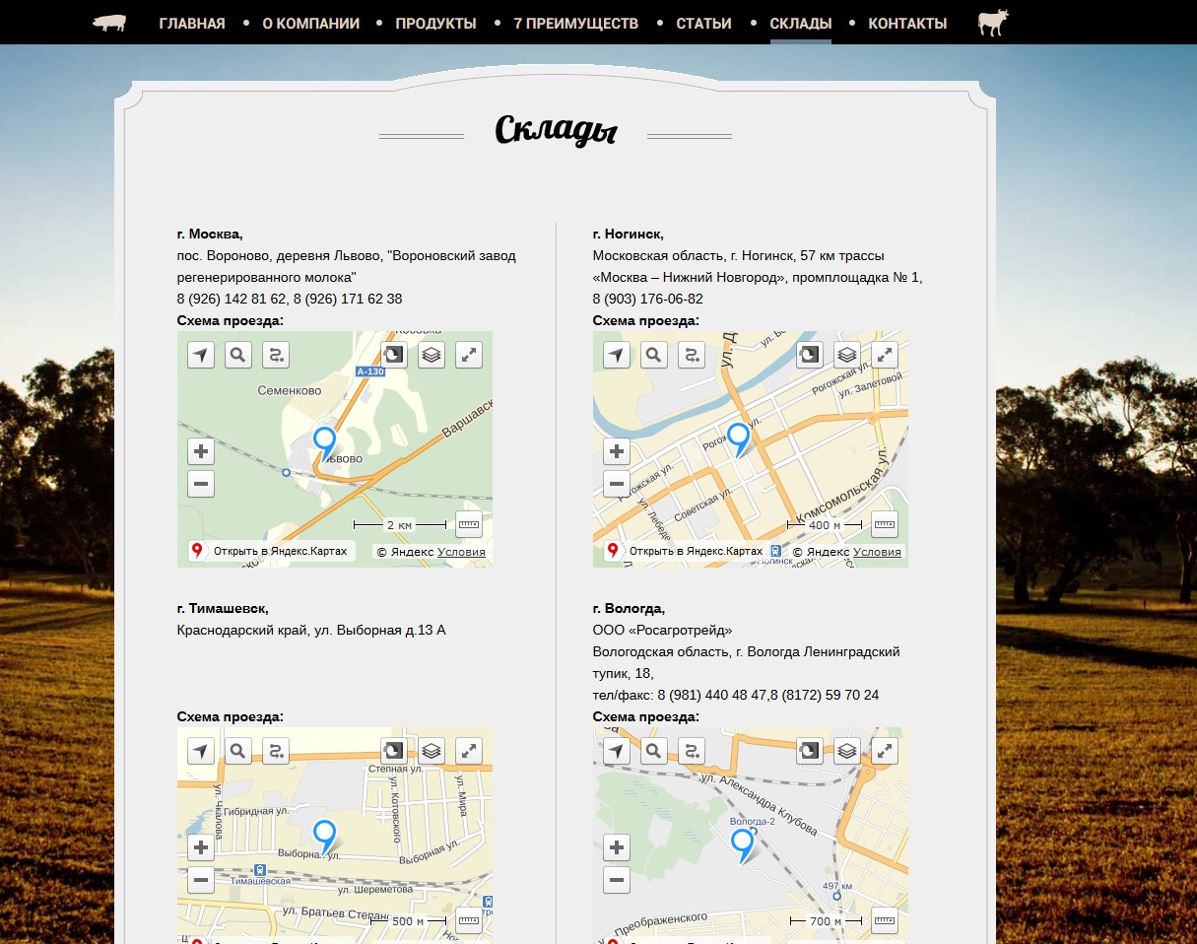Expand Ногинск map to fullscreen
Screen dimensions: 1197x944
885,355
